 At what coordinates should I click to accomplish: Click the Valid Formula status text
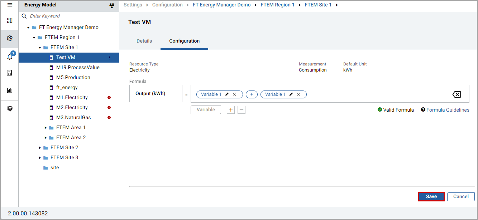(398, 110)
